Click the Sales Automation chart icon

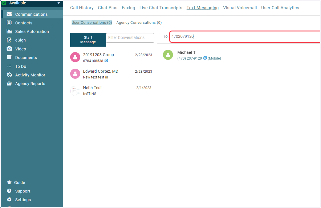pos(9,31)
